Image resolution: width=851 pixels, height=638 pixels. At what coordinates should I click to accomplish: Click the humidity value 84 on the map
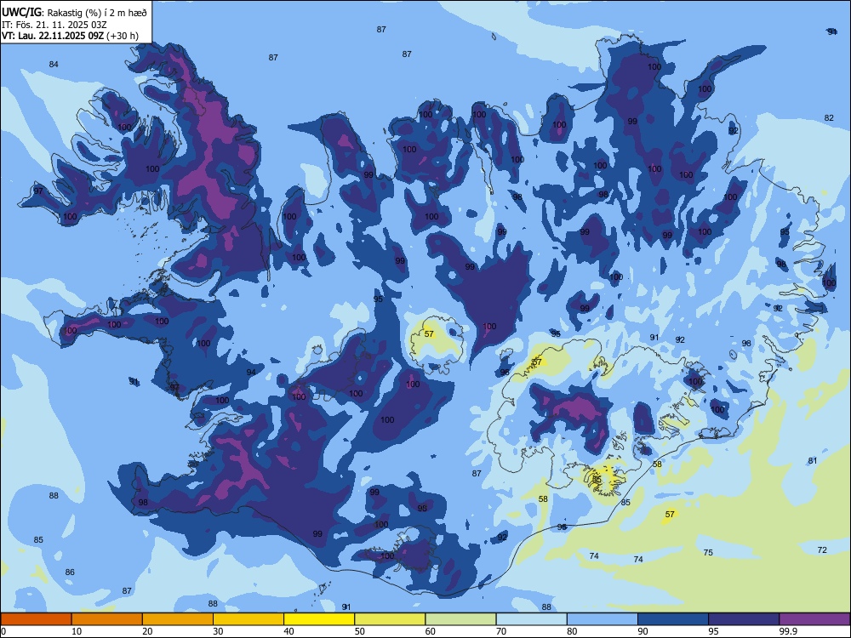(x=53, y=65)
